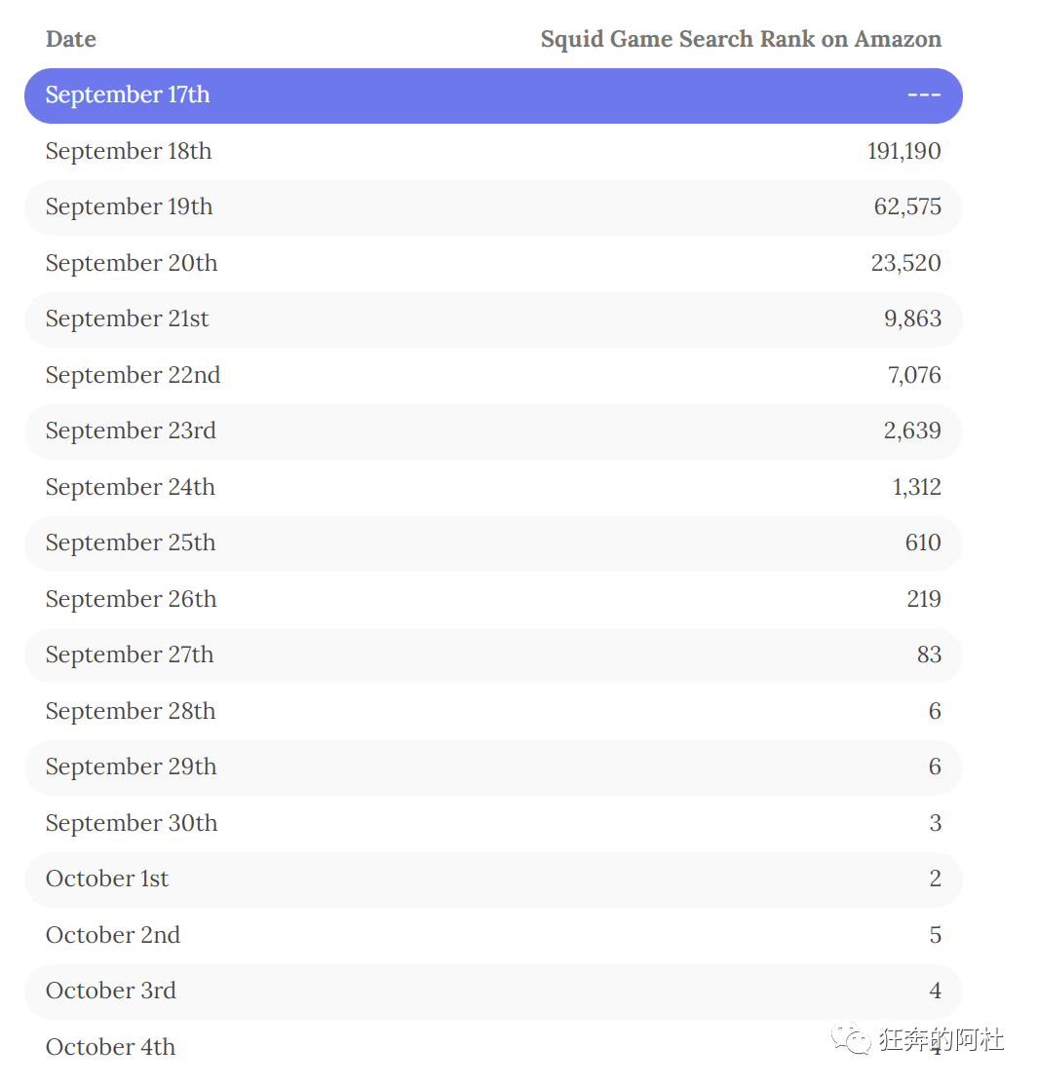Screen dimensions: 1038x1085
Task: Click the 83 rank value
Action: 929,655
